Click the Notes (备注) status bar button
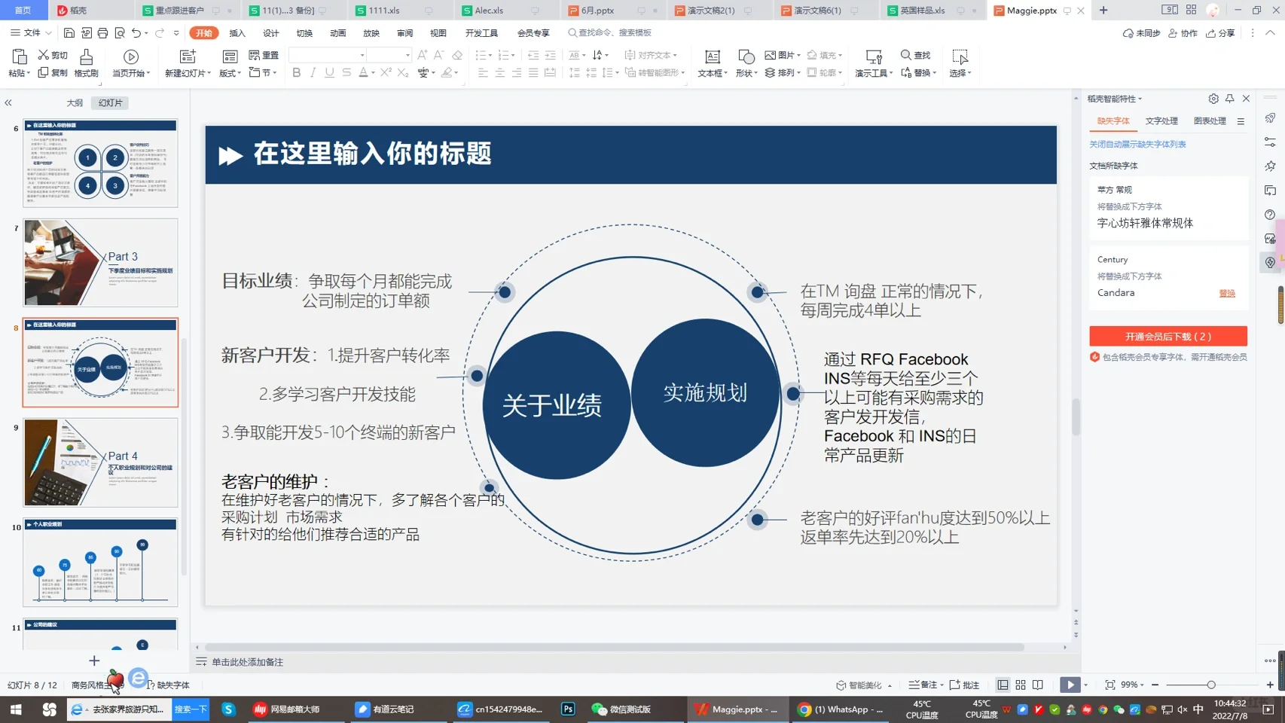 click(925, 685)
